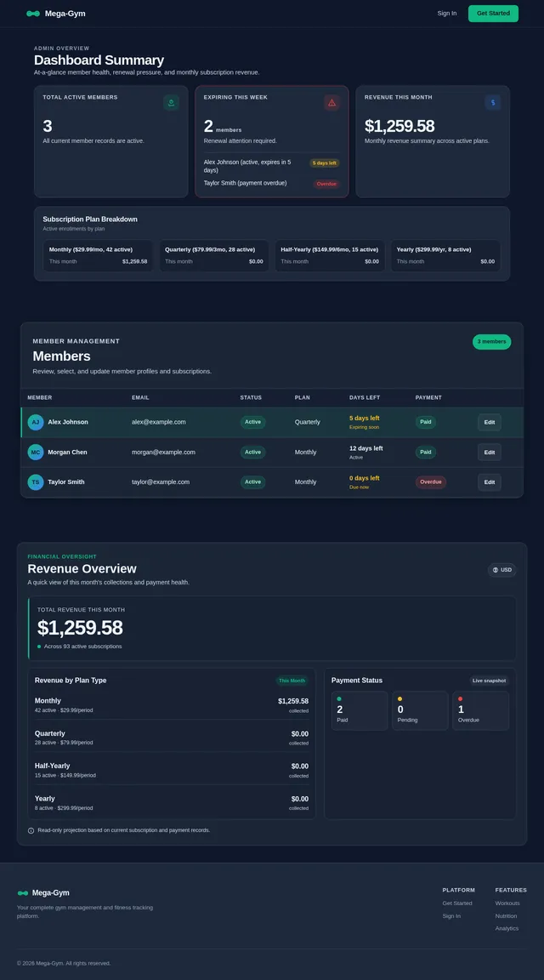This screenshot has width=544, height=980.
Task: Open the Sign In footer link
Action: (451, 916)
